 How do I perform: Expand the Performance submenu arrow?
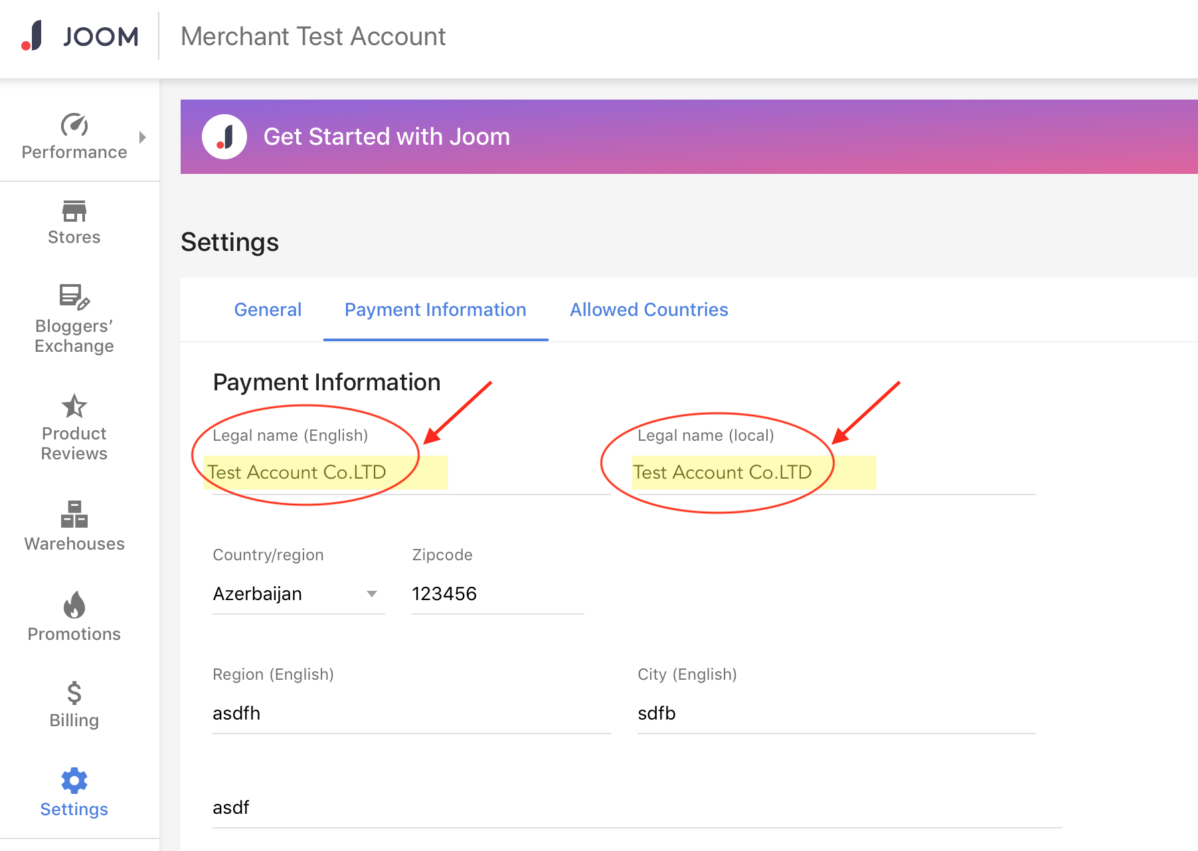click(141, 137)
